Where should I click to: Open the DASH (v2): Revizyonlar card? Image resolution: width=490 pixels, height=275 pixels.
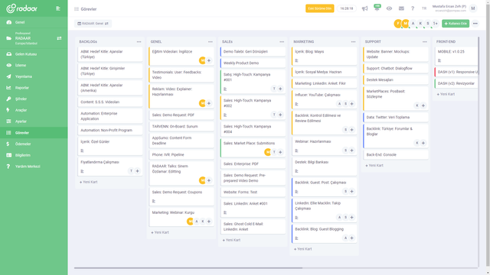[x=456, y=83]
